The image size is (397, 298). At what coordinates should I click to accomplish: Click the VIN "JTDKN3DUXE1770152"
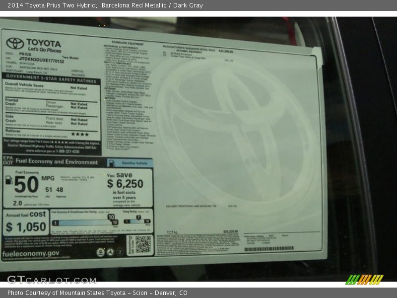click(42, 60)
